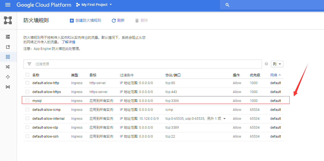Open the My First Project dropdown

coord(94,5)
